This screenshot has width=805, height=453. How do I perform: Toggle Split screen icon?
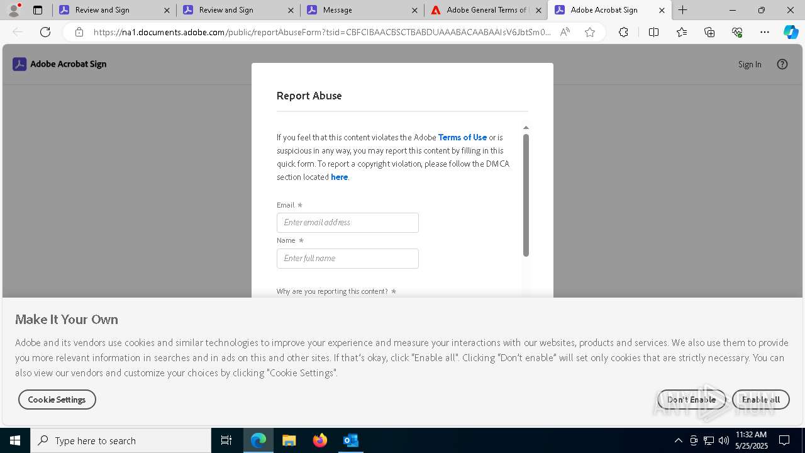pos(653,32)
